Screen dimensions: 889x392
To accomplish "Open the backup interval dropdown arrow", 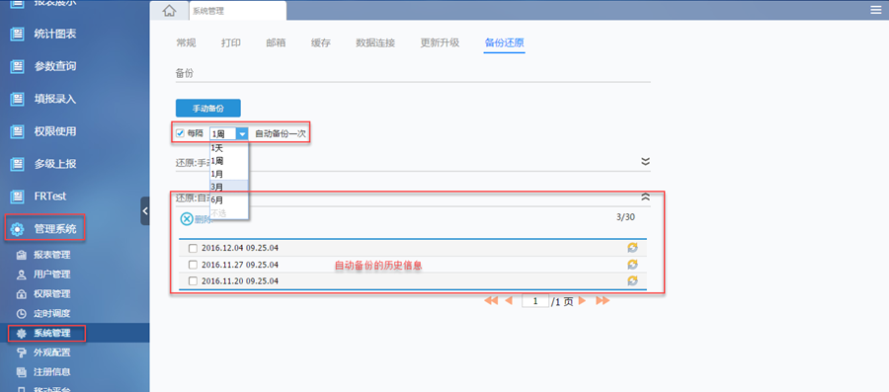I will pos(242,133).
